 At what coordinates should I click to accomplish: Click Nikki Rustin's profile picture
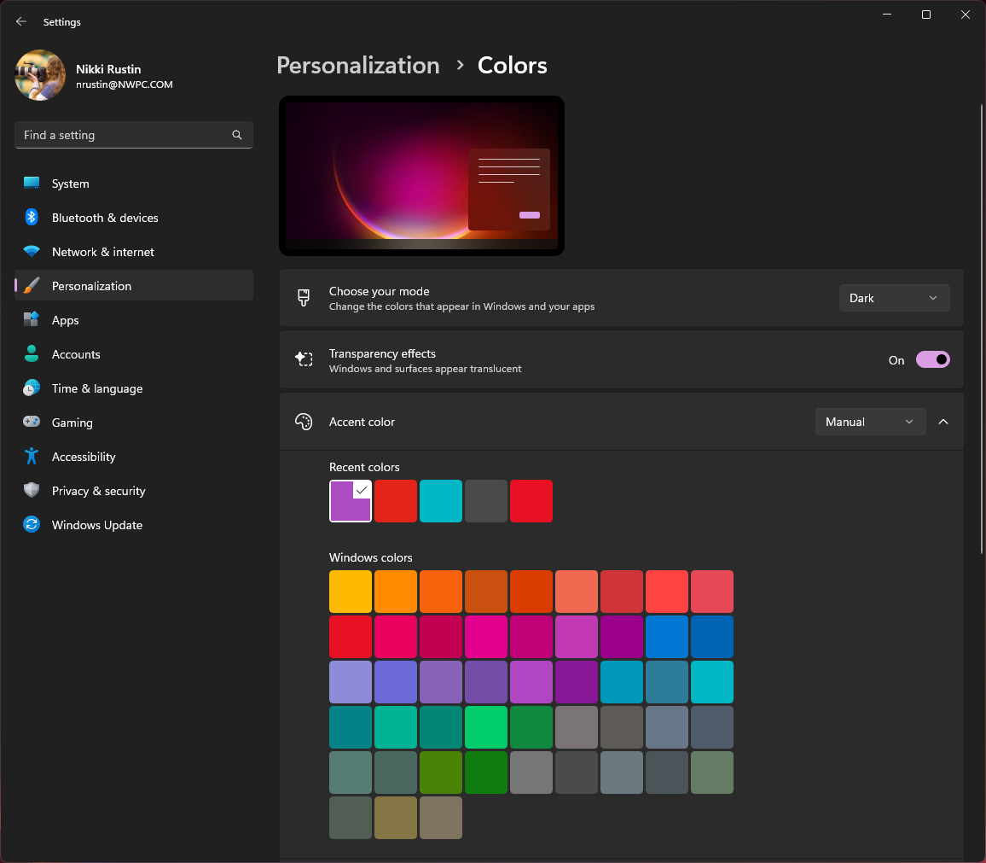tap(40, 75)
